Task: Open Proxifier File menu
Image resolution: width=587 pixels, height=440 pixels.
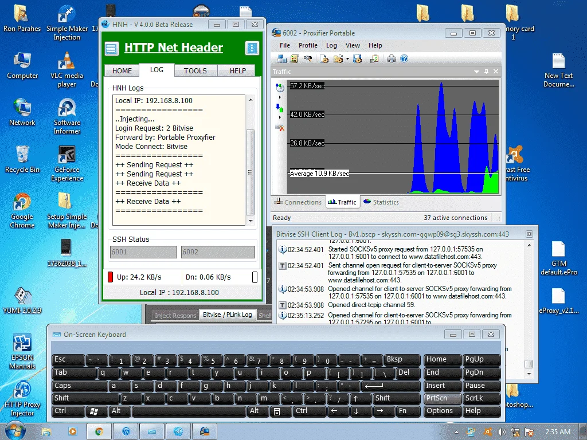Action: (285, 45)
